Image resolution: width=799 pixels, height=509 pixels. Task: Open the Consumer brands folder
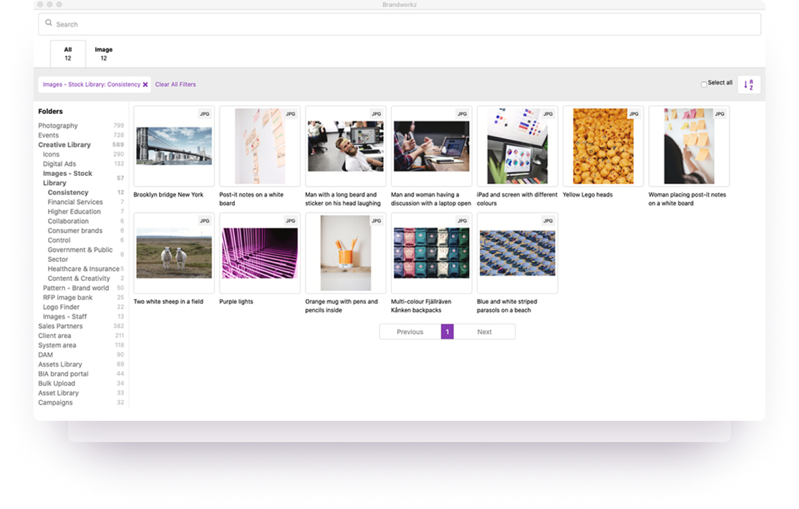pyautogui.click(x=75, y=231)
